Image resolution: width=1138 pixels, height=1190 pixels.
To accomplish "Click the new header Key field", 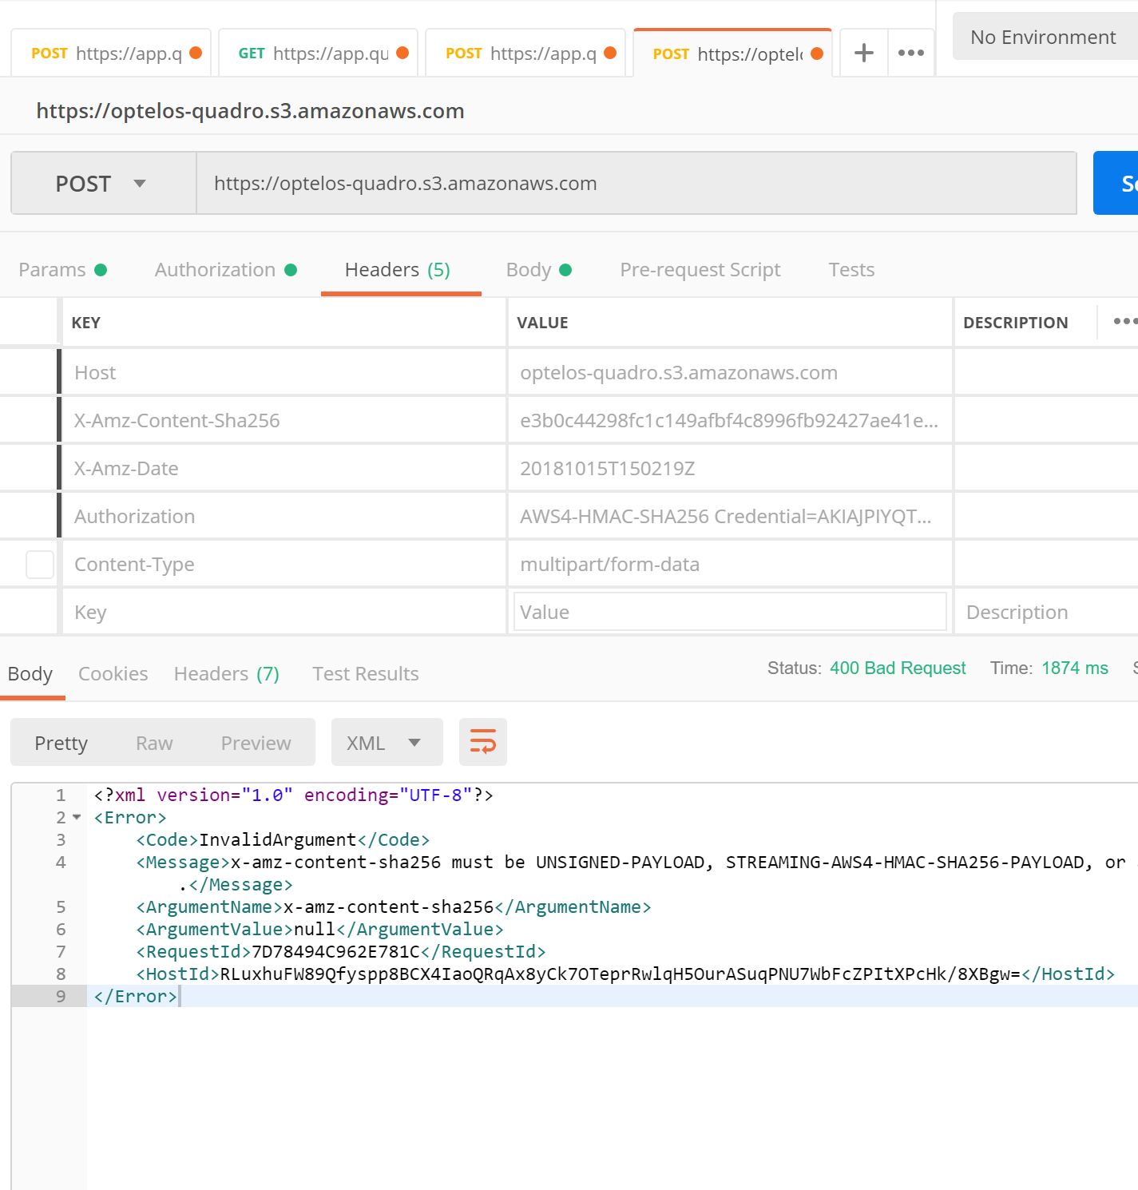I will [284, 612].
